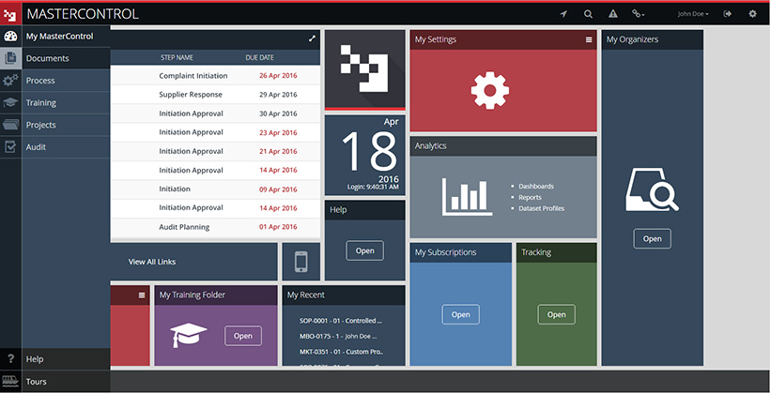The height and width of the screenshot is (393, 770).
Task: Click the date tile showing 18
Action: tap(365, 155)
